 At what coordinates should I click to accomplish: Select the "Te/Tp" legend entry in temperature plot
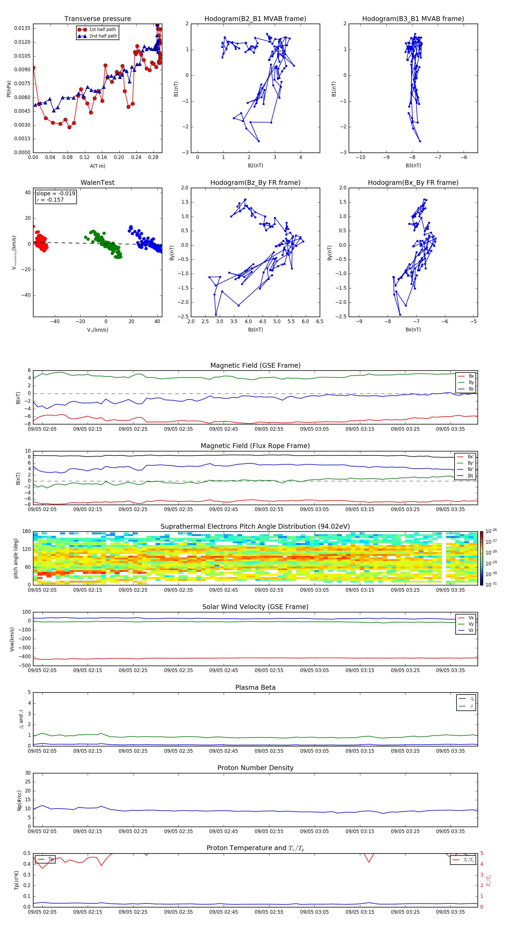tap(463, 860)
